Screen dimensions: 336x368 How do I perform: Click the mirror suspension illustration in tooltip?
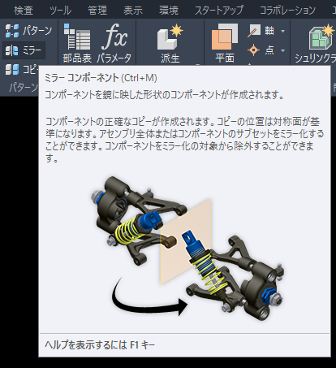(187, 249)
